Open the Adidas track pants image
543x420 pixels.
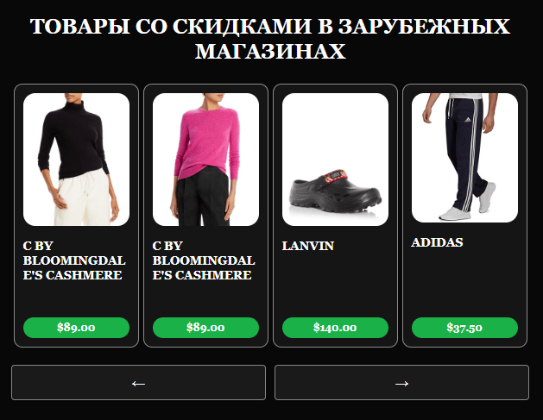click(x=464, y=158)
